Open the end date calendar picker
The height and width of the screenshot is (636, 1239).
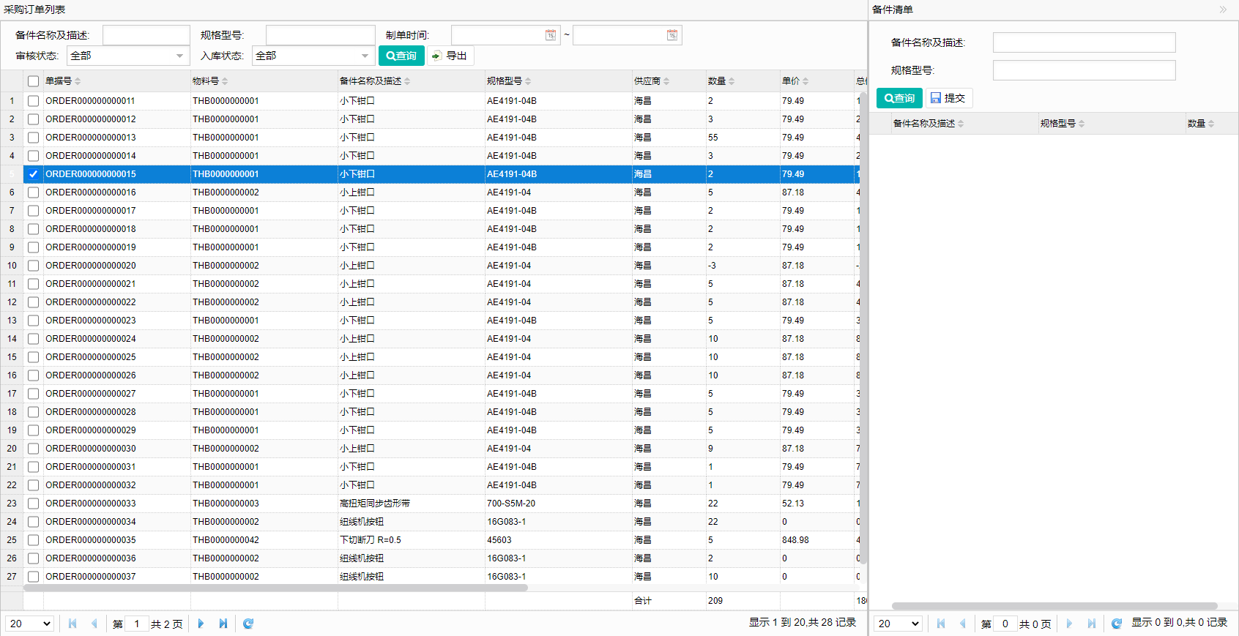pyautogui.click(x=672, y=35)
